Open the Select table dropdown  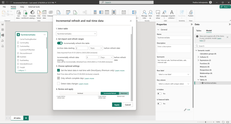(76, 34)
